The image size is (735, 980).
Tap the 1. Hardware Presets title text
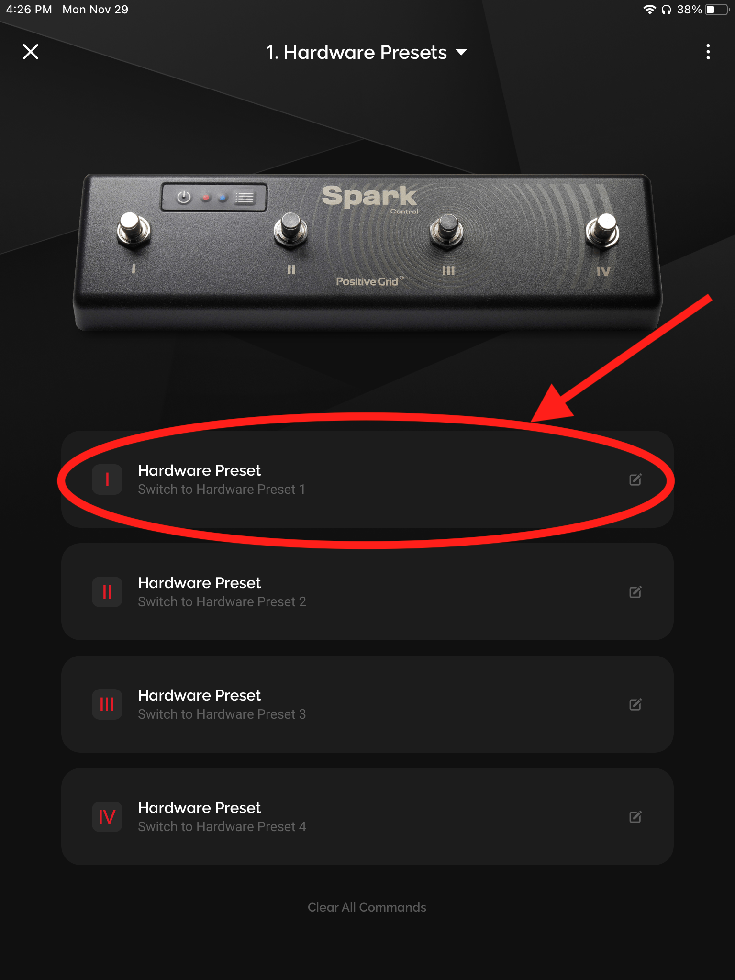[x=356, y=52]
